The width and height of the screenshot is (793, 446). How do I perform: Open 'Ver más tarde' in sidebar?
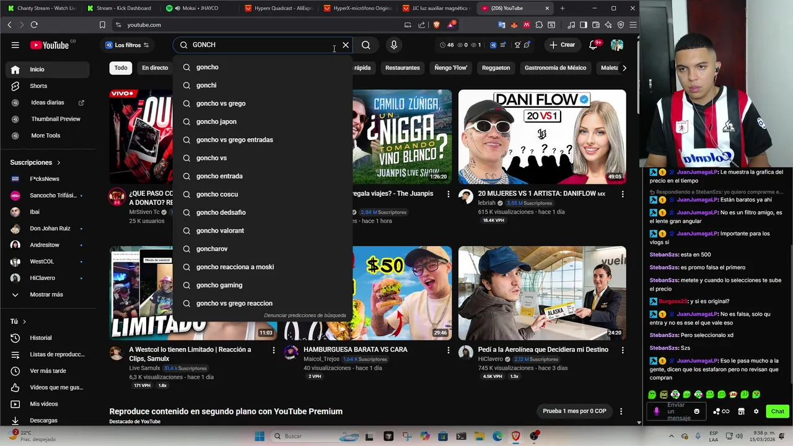point(48,371)
